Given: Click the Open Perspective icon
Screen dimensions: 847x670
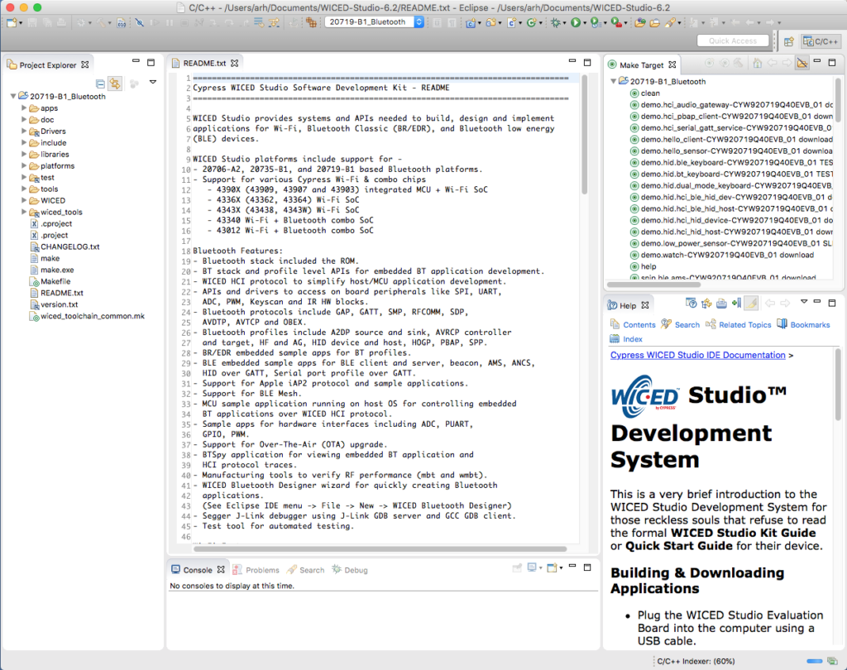Looking at the screenshot, I should (789, 41).
